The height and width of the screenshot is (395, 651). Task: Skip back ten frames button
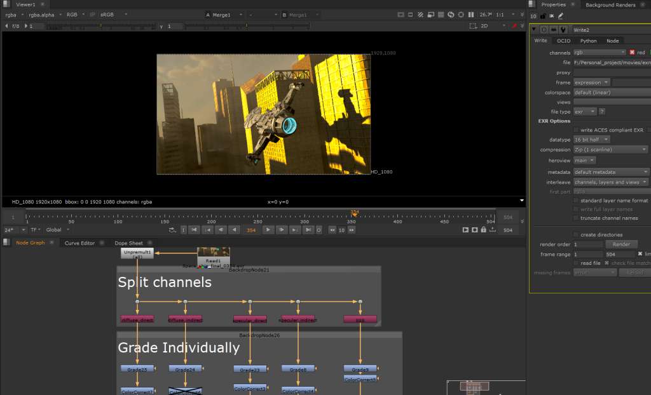332,230
